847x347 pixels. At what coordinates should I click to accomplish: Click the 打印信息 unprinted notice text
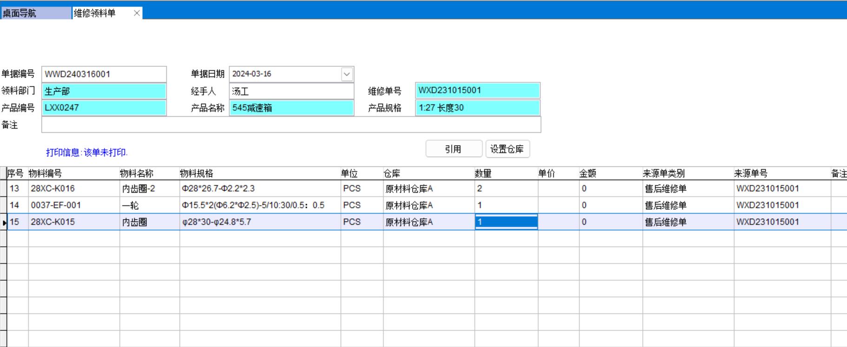coord(87,152)
